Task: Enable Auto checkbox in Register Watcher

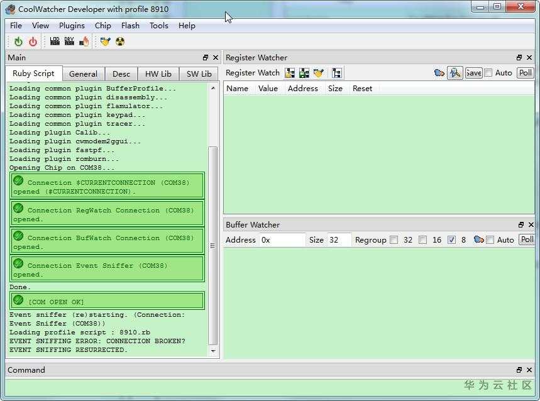Action: (488, 73)
